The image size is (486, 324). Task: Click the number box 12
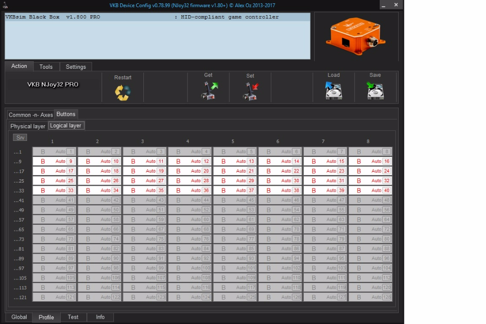(206, 161)
